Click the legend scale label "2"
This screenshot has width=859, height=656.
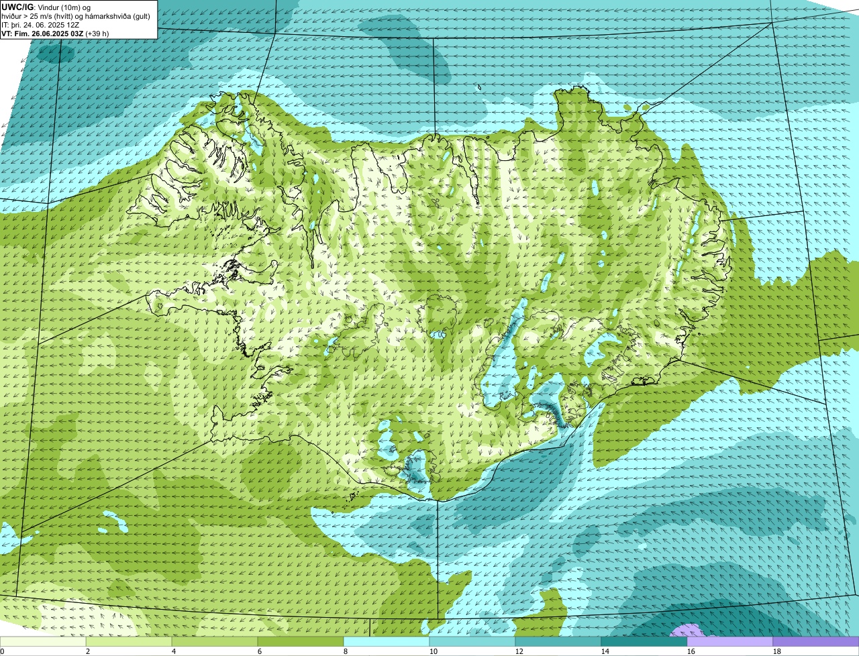pos(88,651)
